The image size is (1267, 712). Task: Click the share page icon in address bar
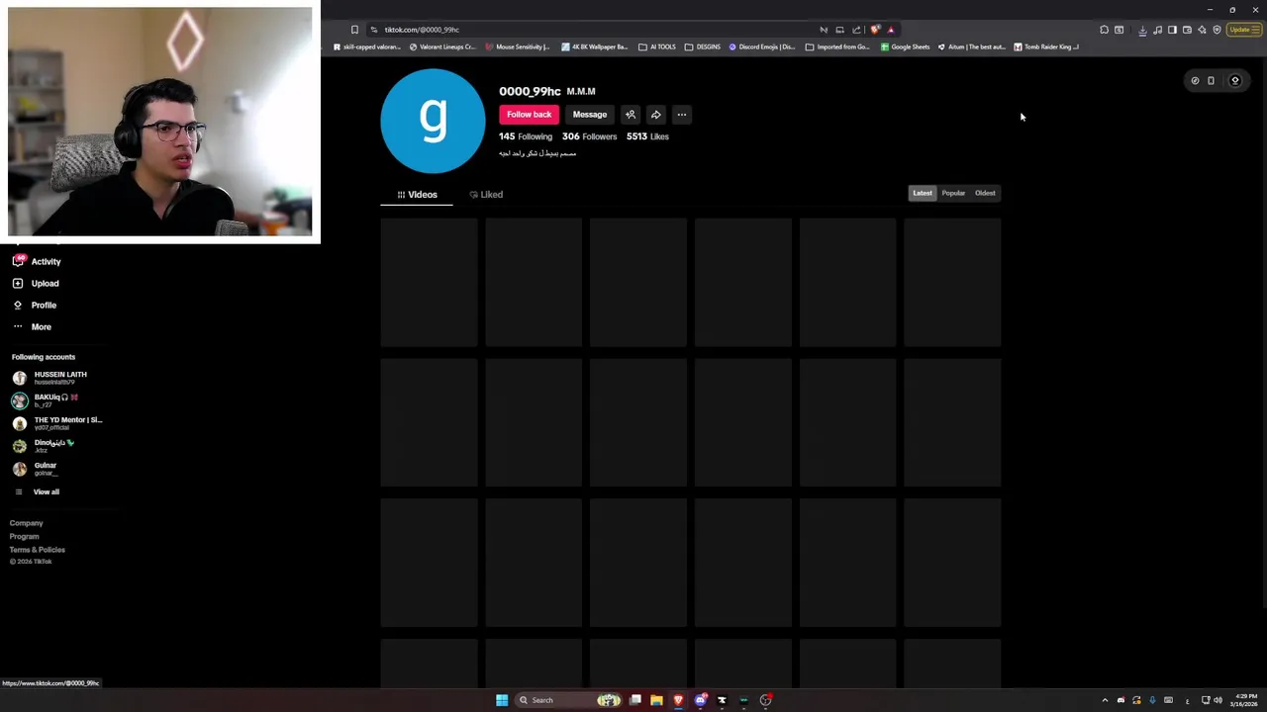point(856,30)
